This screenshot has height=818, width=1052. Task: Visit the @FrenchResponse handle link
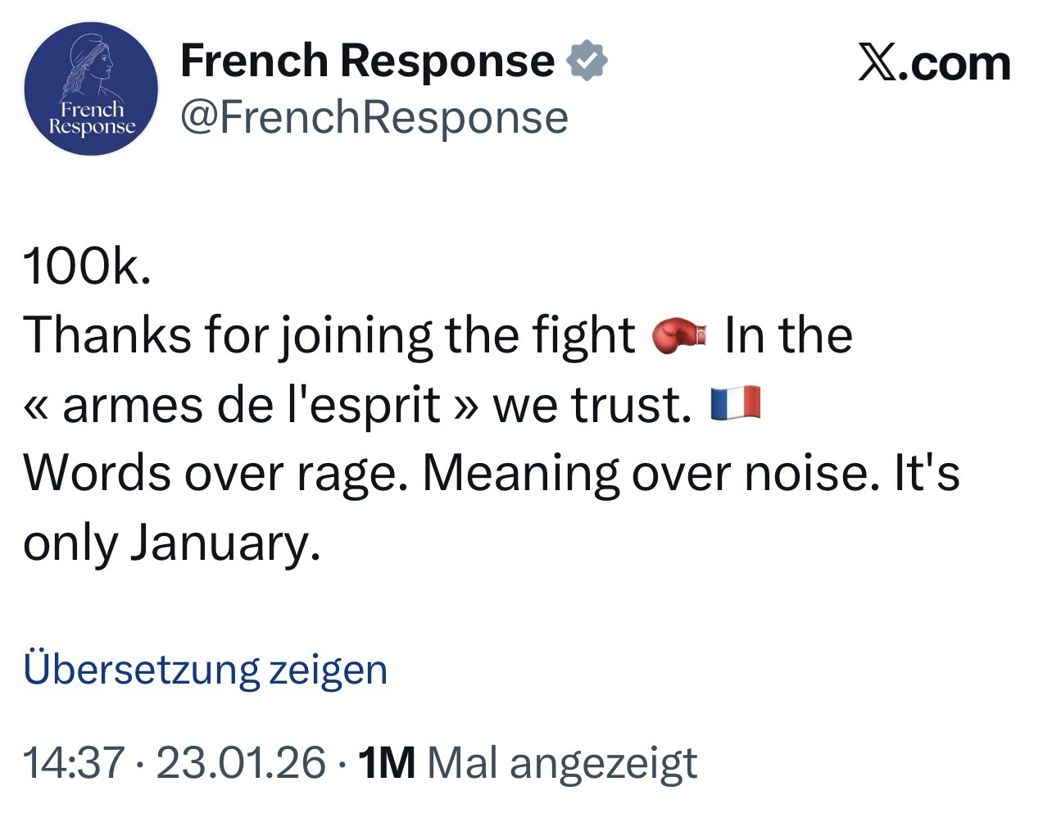374,117
